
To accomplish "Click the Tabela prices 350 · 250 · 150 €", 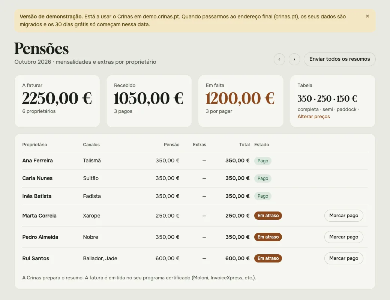I will tap(327, 99).
